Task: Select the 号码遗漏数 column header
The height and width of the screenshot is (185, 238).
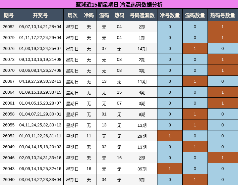Action: (x=142, y=15)
